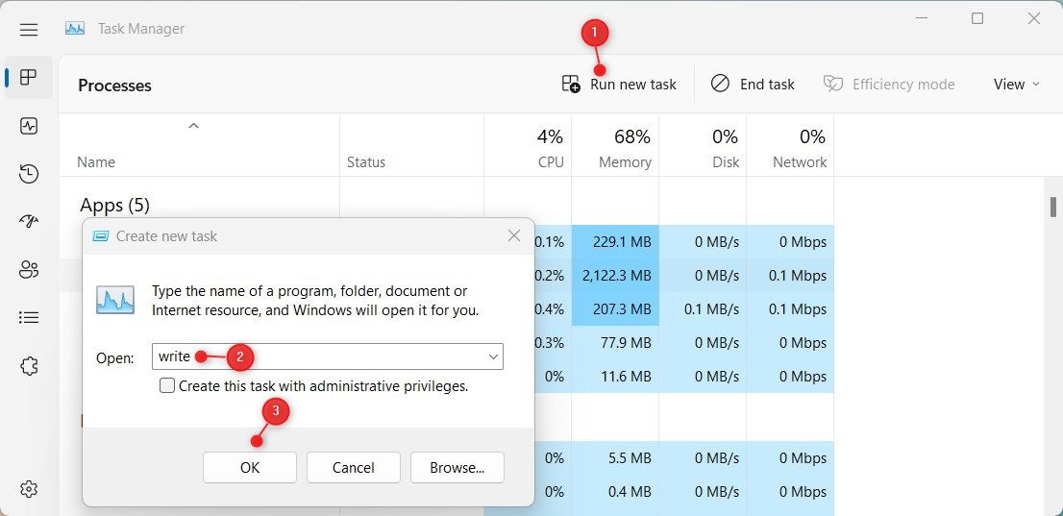Open the View dropdown menu
The image size is (1063, 516).
[1016, 85]
